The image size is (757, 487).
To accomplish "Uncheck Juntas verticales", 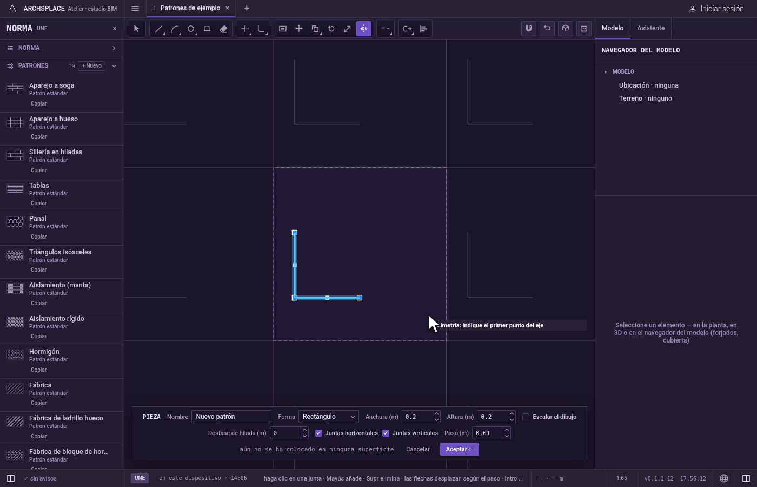I will click(x=386, y=433).
